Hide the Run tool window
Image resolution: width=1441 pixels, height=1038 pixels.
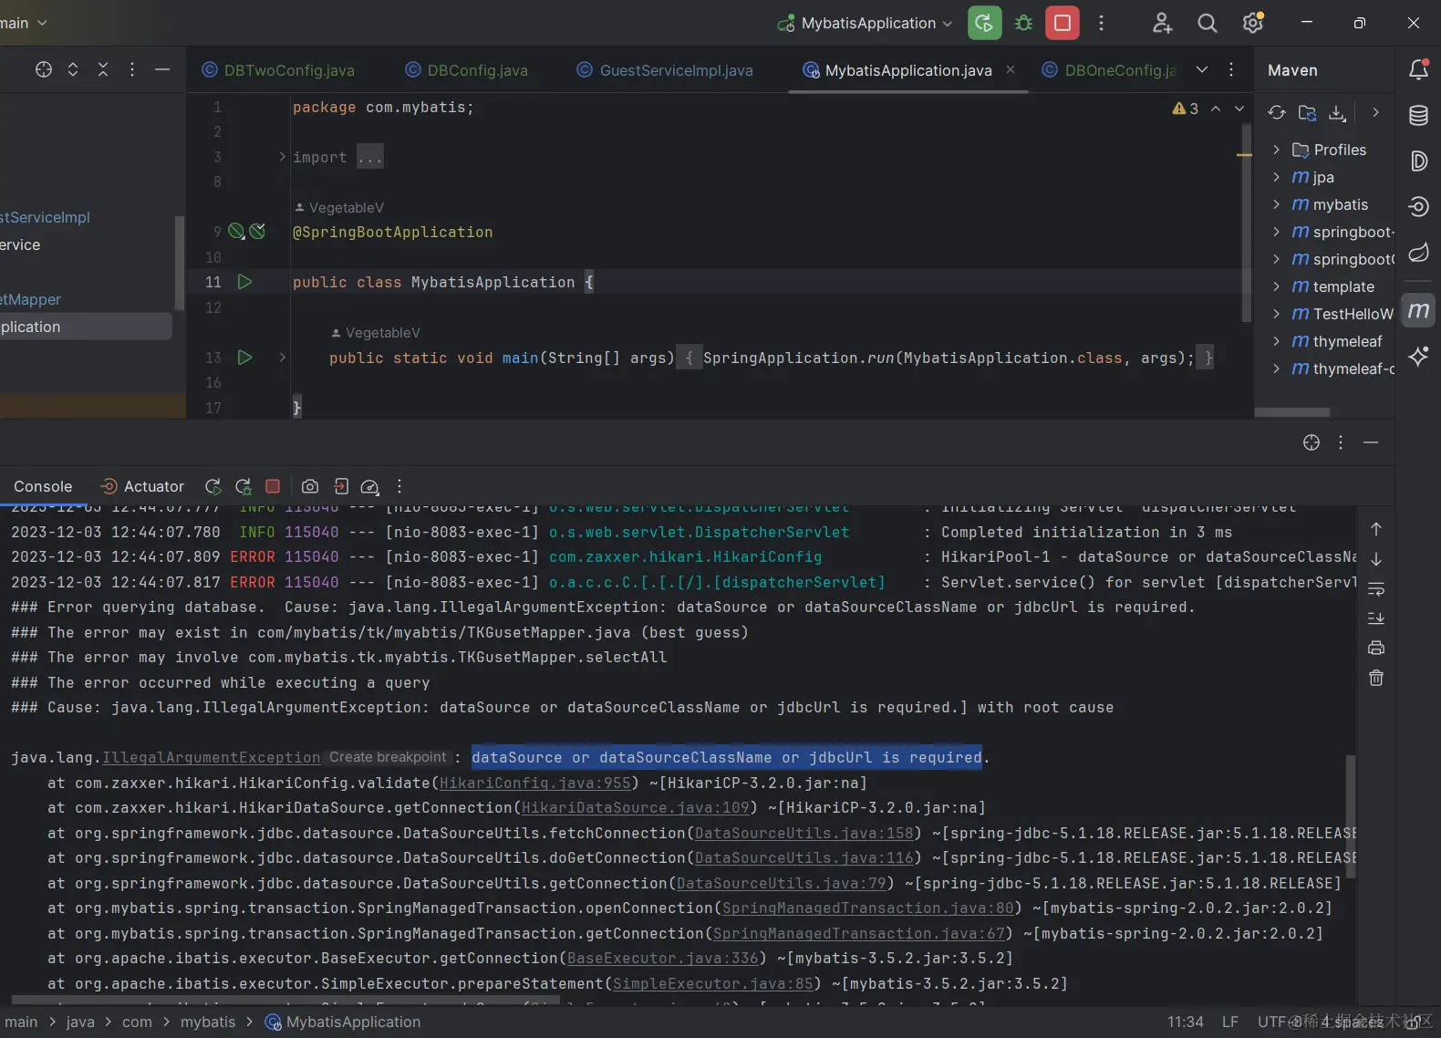[x=1371, y=442]
